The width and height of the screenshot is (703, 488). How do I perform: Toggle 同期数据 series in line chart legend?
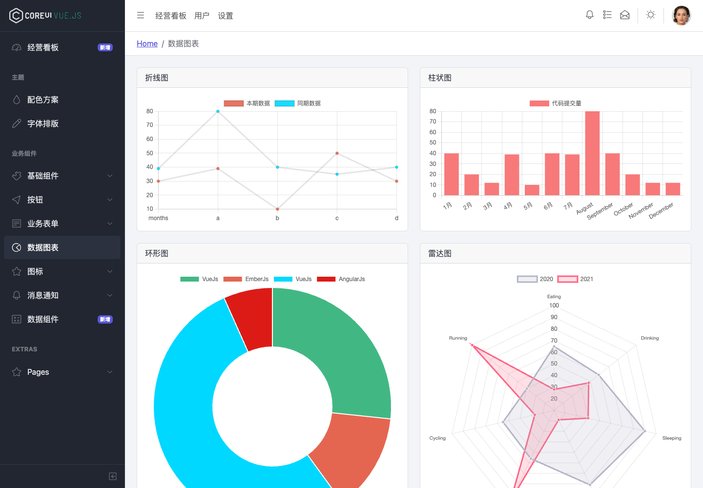(298, 103)
